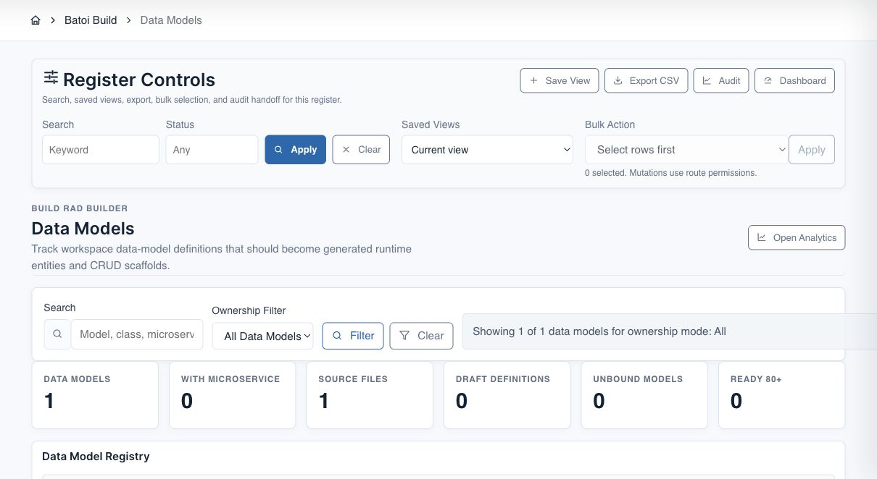The image size is (877, 479).
Task: Click the Save View button
Action: tap(560, 80)
